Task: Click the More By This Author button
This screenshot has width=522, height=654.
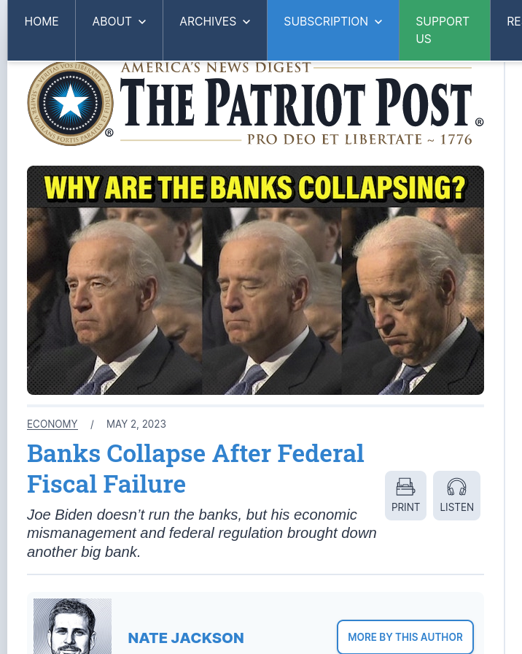Action: [405, 637]
